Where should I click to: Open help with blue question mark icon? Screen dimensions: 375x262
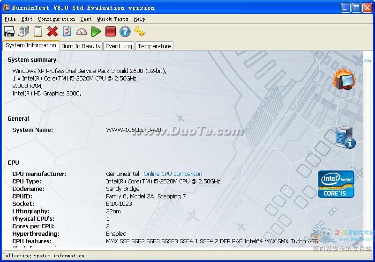(125, 31)
